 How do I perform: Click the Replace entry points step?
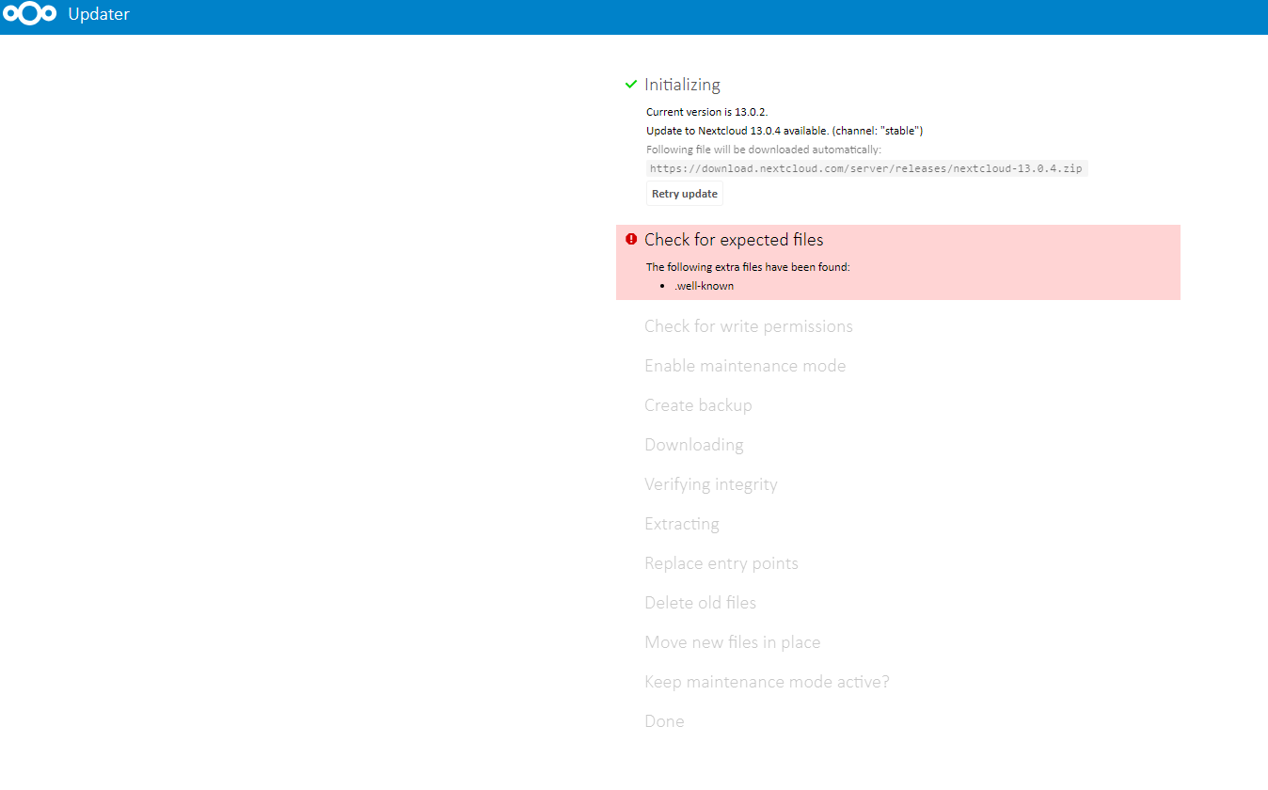721,562
